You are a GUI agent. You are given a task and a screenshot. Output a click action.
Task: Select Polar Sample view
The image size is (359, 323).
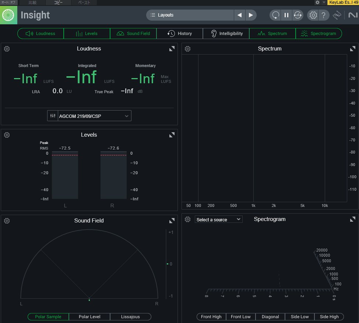point(48,317)
